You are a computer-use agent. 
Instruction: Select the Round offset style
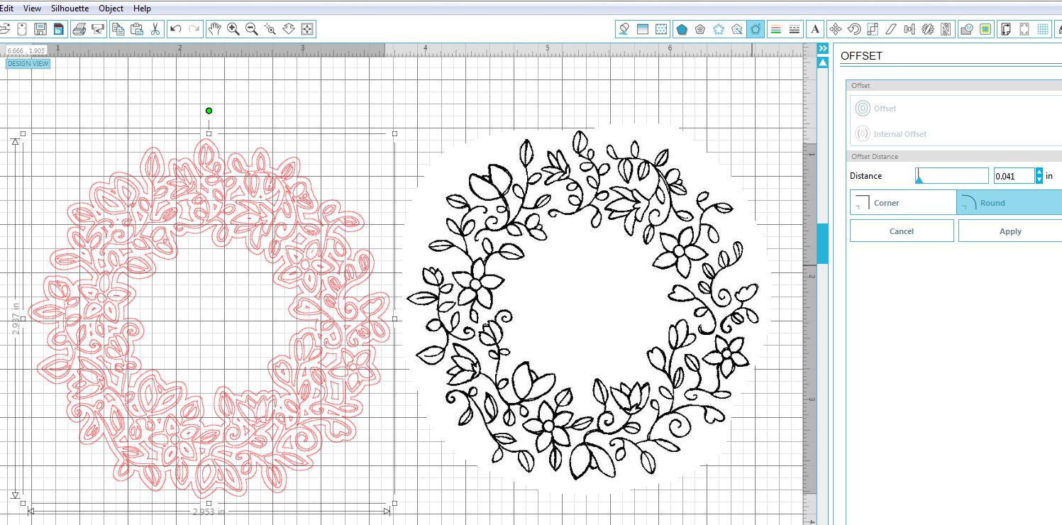(1009, 203)
